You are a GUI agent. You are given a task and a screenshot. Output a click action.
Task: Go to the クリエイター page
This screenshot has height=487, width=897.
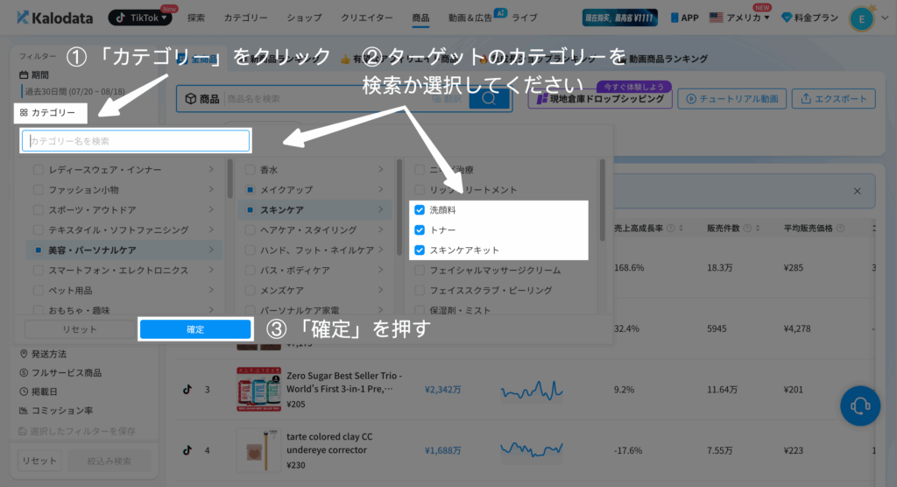pos(367,18)
